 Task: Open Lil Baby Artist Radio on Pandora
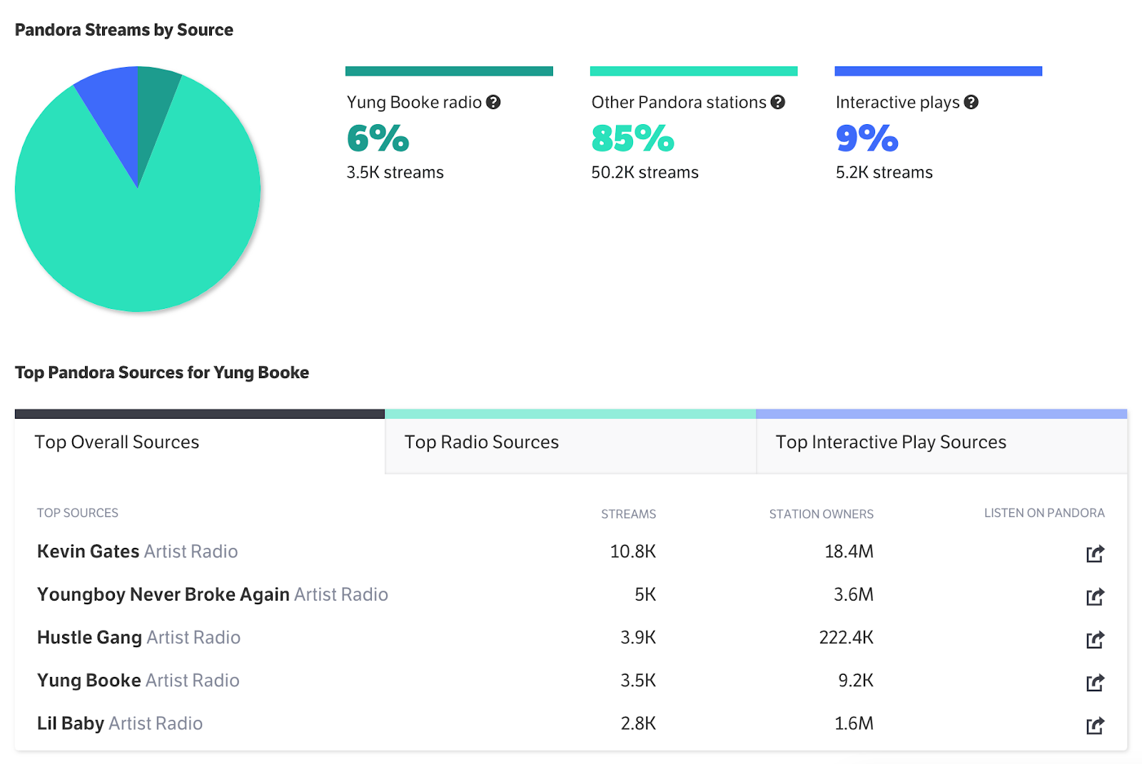(x=1095, y=725)
